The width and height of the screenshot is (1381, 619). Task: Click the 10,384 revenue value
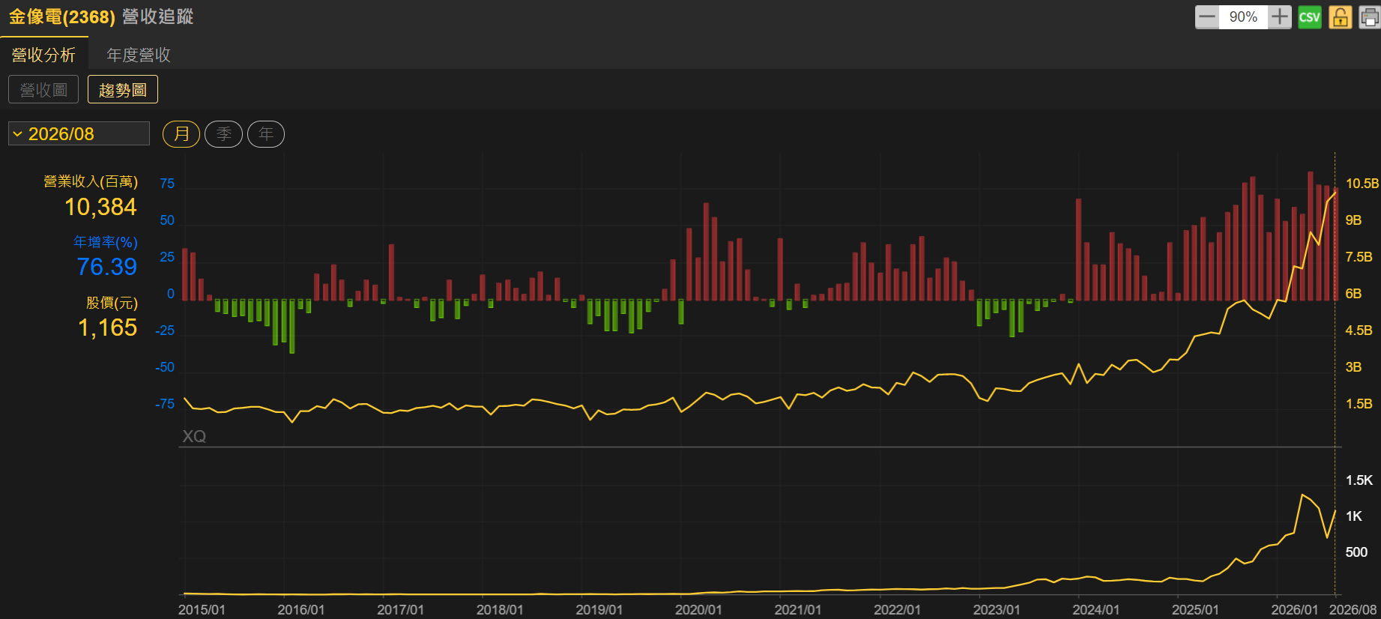100,207
